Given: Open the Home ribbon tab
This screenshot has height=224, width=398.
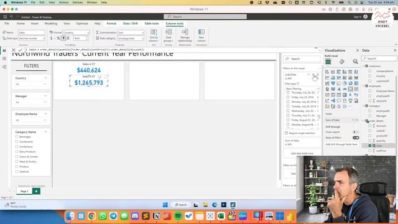Looking at the screenshot, I should coord(21,24).
